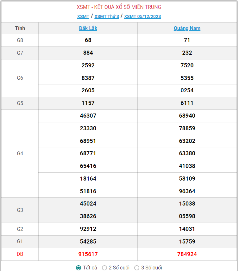Screen dimensions: 239x271
Task: Click Quảng Nam G7 result 232
Action: pos(187,53)
